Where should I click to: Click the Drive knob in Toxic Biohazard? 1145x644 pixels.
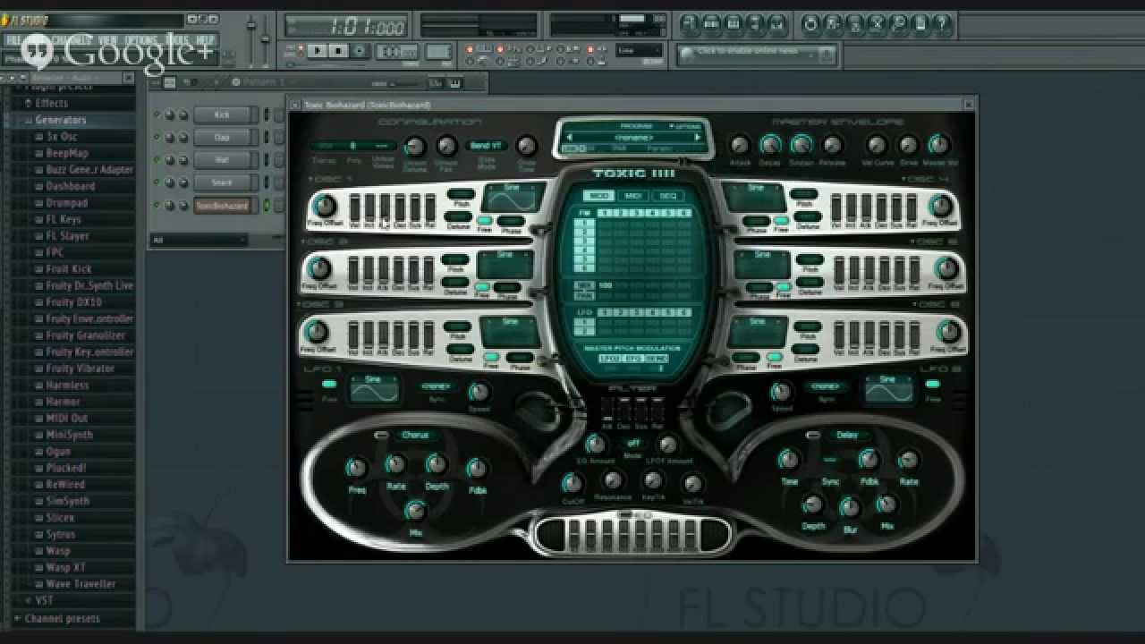(908, 145)
